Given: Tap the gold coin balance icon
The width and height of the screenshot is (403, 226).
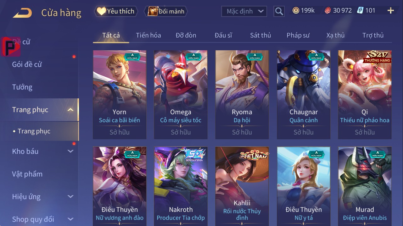Looking at the screenshot, I should [296, 10].
